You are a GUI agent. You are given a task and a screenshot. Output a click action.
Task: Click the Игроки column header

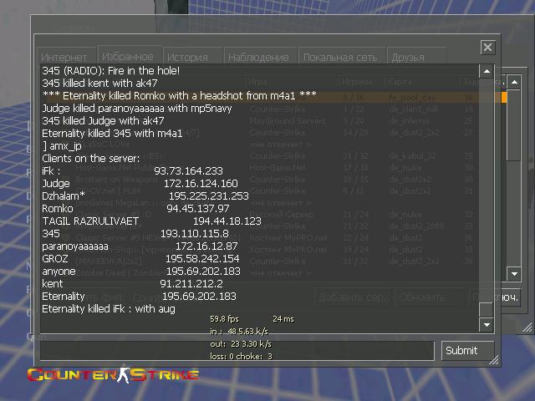tap(361, 82)
